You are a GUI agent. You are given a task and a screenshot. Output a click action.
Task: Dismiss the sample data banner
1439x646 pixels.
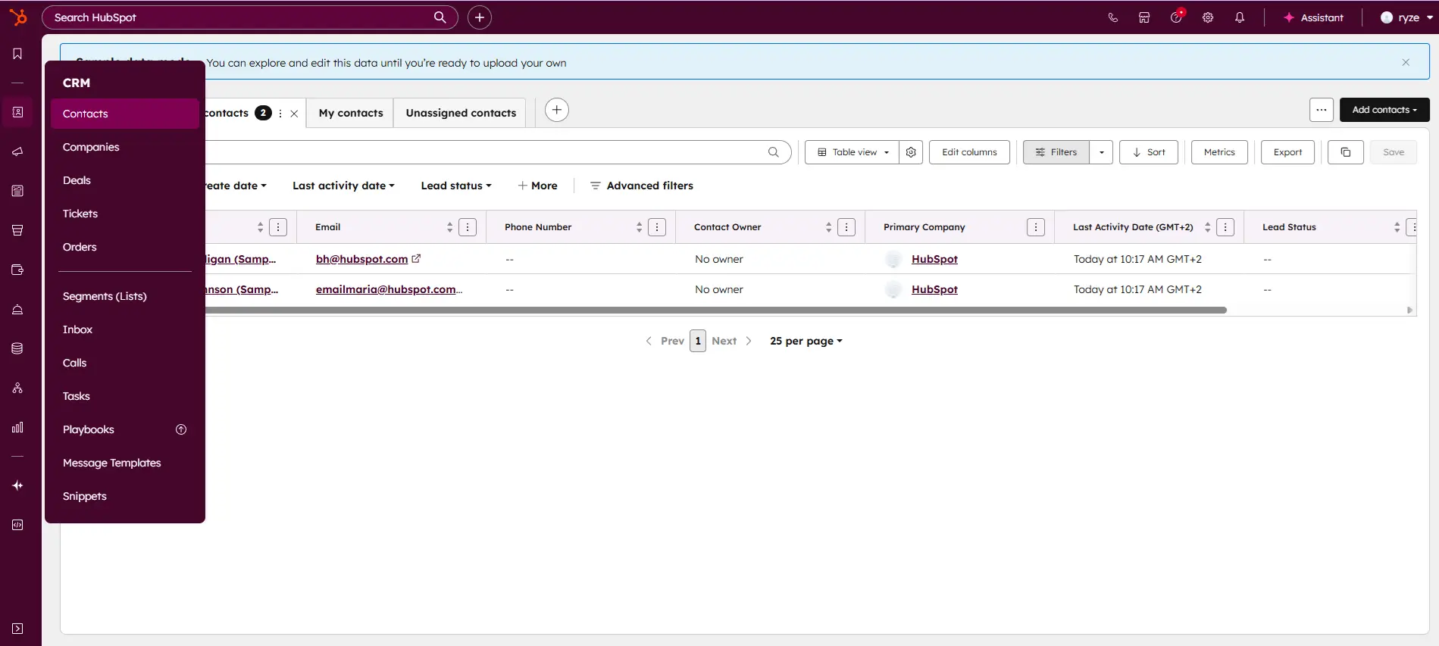[1406, 62]
